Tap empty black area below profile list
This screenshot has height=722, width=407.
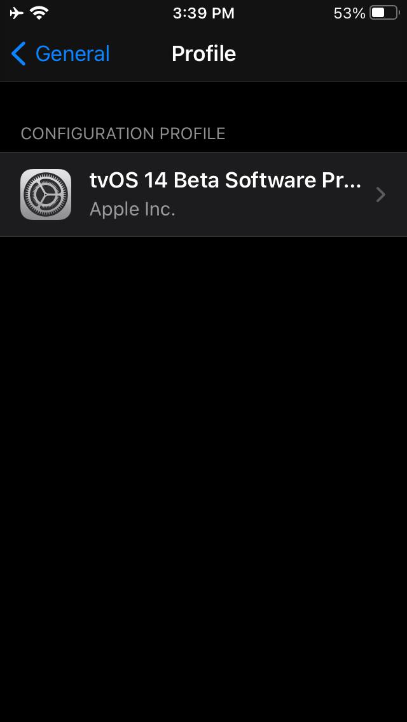click(x=203, y=460)
